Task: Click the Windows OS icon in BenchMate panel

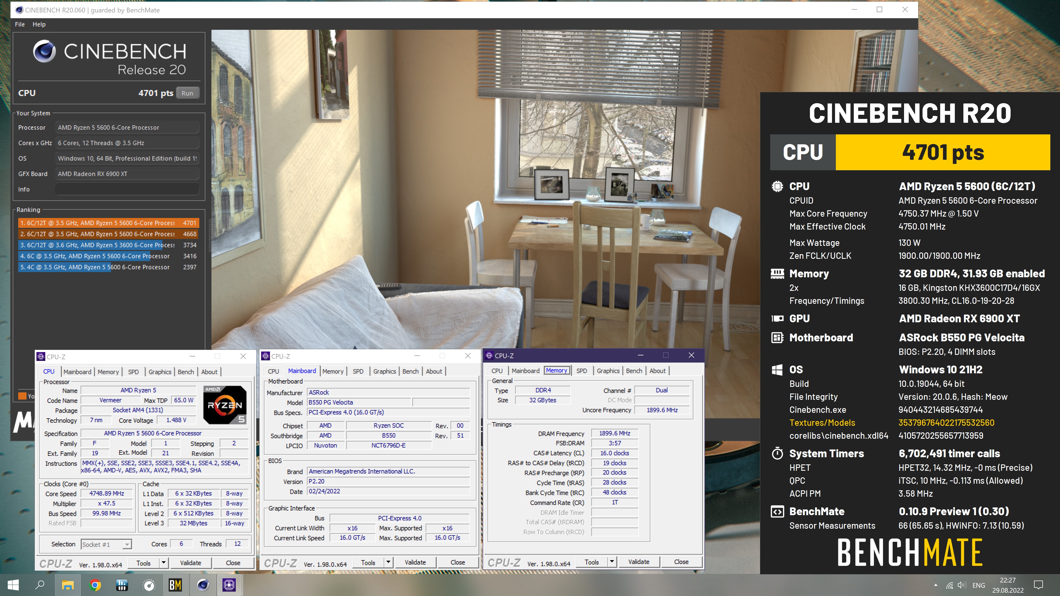Action: (x=777, y=369)
